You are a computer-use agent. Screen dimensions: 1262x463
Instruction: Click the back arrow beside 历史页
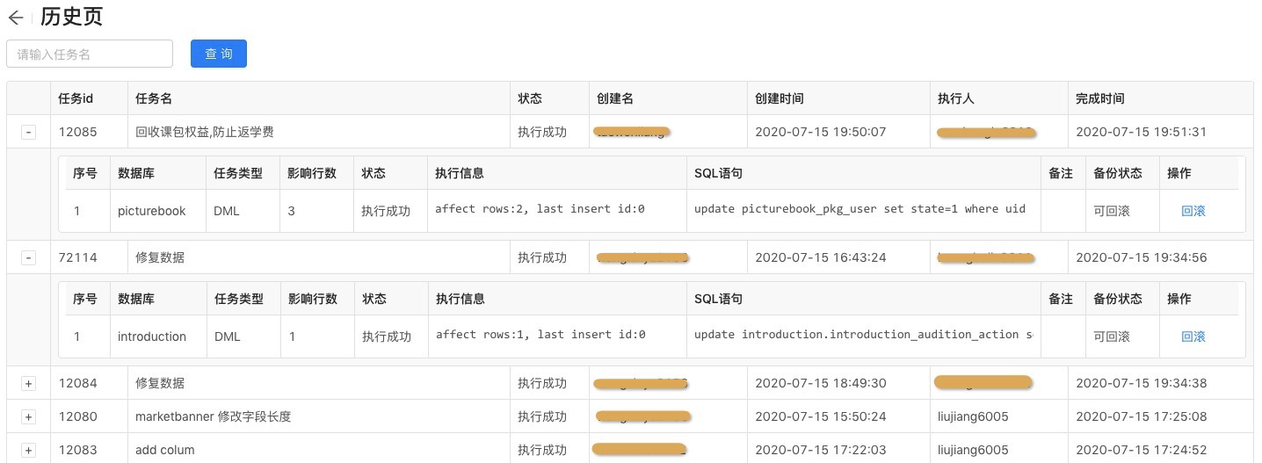pos(16,18)
